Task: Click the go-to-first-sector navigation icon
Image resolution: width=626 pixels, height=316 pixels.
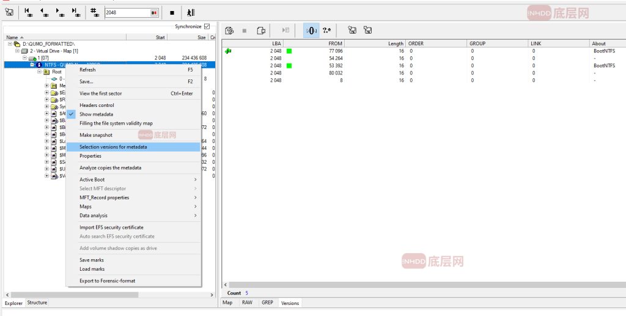Action: click(x=28, y=12)
